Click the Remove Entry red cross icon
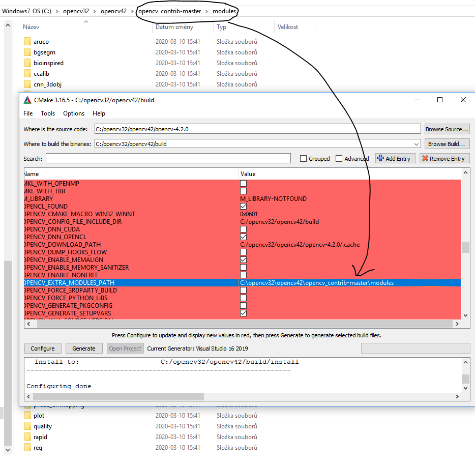 (426, 158)
